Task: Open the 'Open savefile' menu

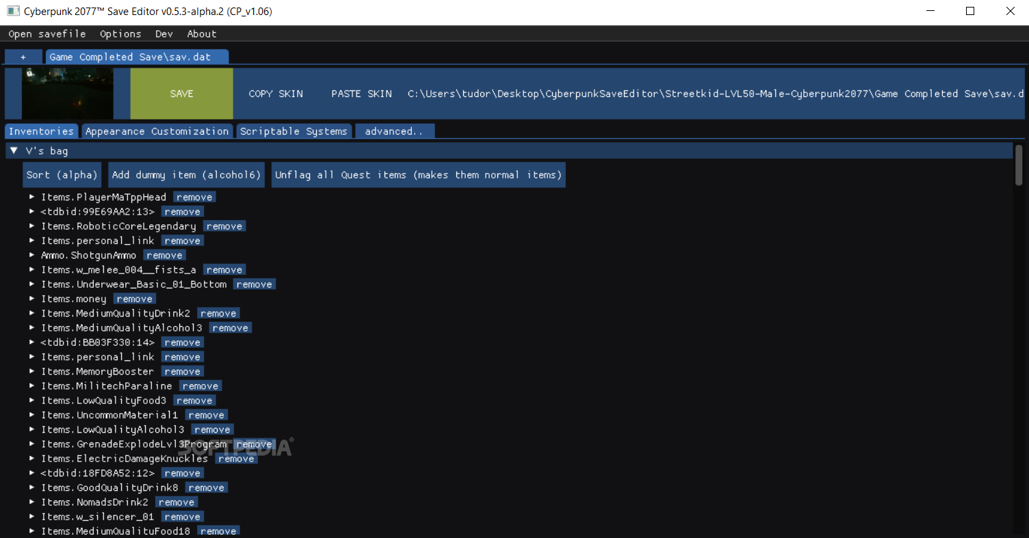Action: (x=47, y=33)
